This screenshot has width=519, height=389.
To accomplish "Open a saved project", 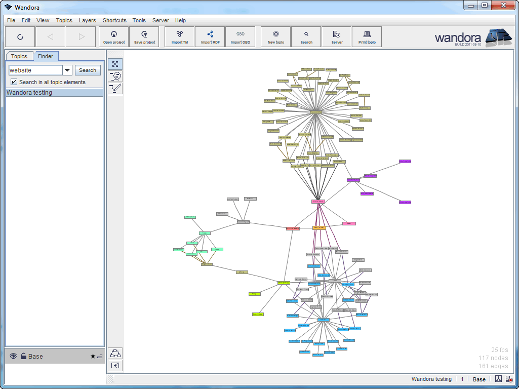I will click(113, 36).
